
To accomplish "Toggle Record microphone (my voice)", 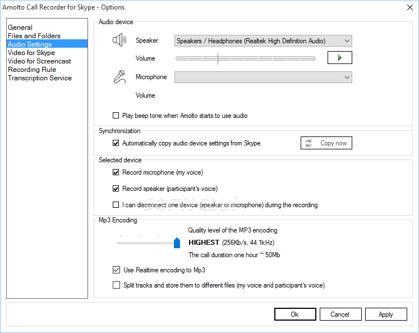I will click(116, 172).
